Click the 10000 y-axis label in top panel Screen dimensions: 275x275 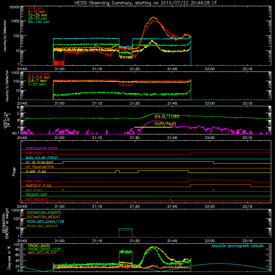click(14, 7)
